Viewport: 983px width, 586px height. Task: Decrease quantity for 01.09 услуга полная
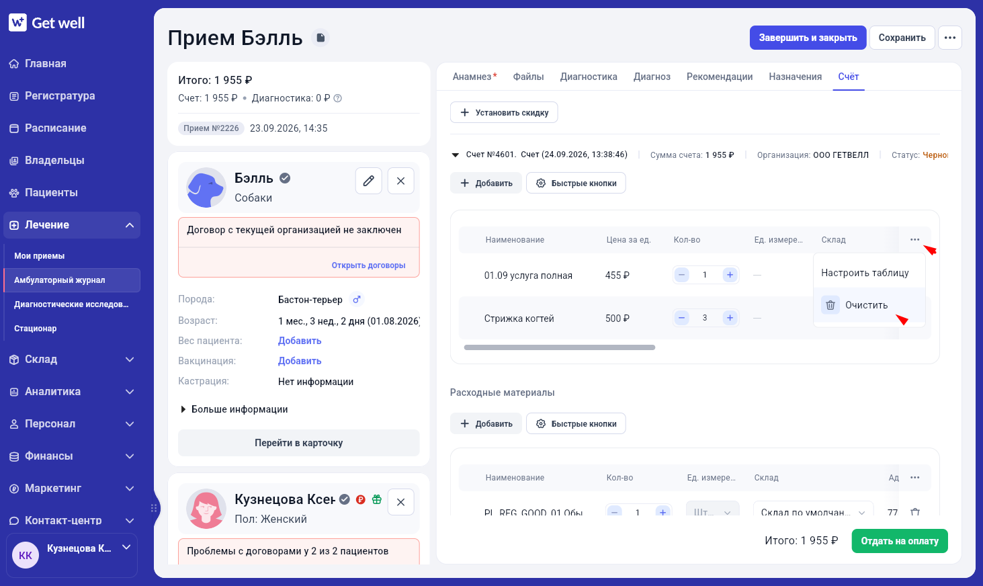click(682, 275)
